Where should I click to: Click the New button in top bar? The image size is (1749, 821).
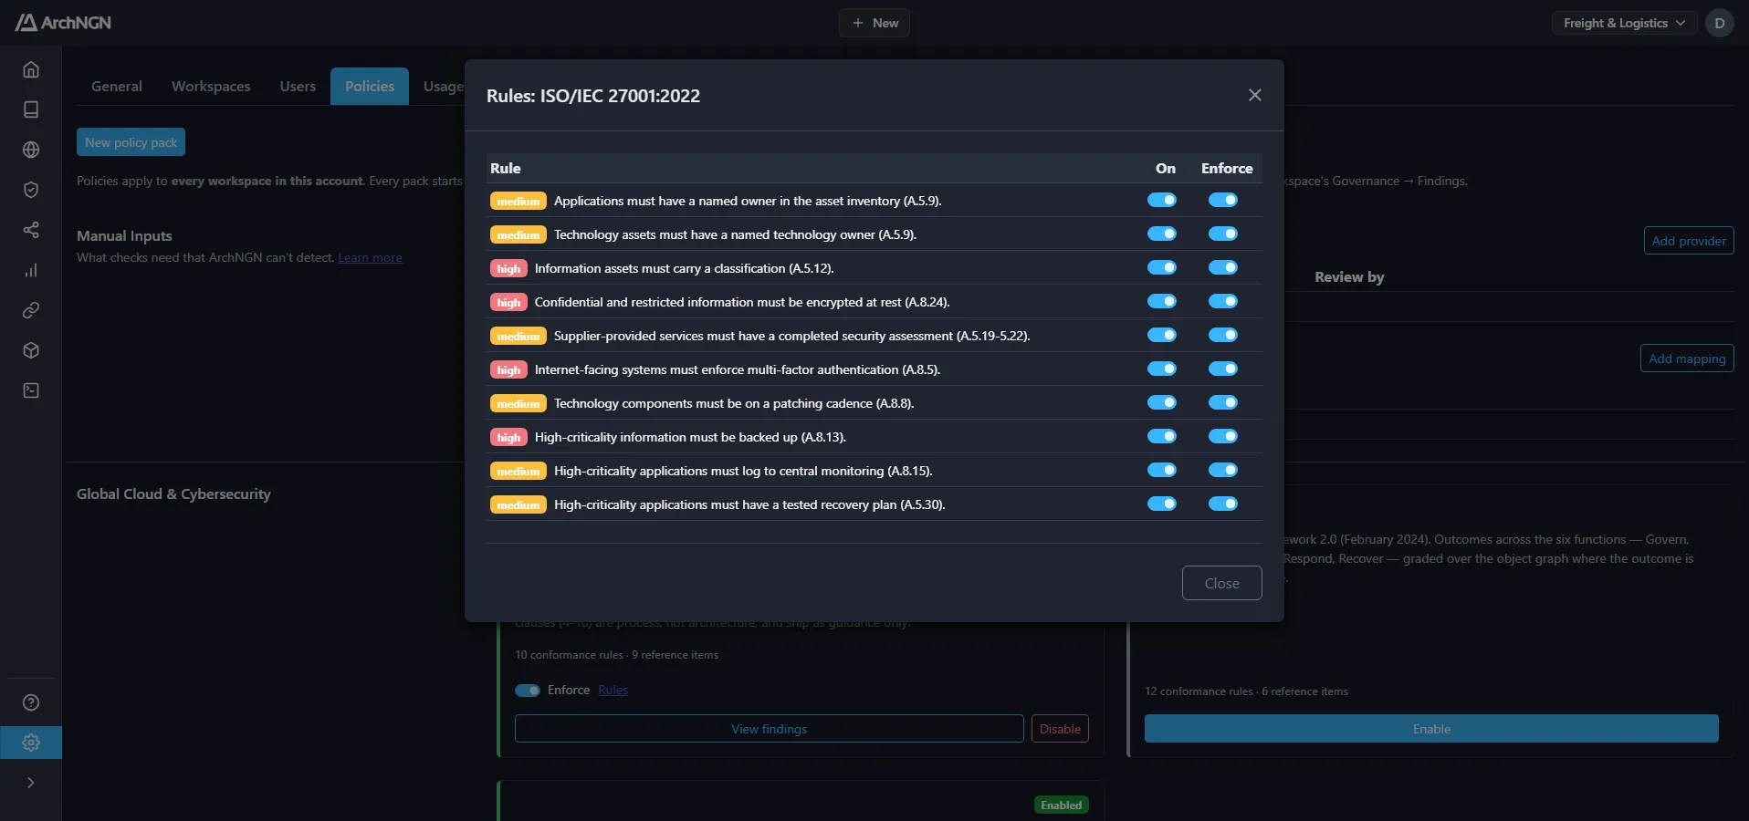(874, 23)
